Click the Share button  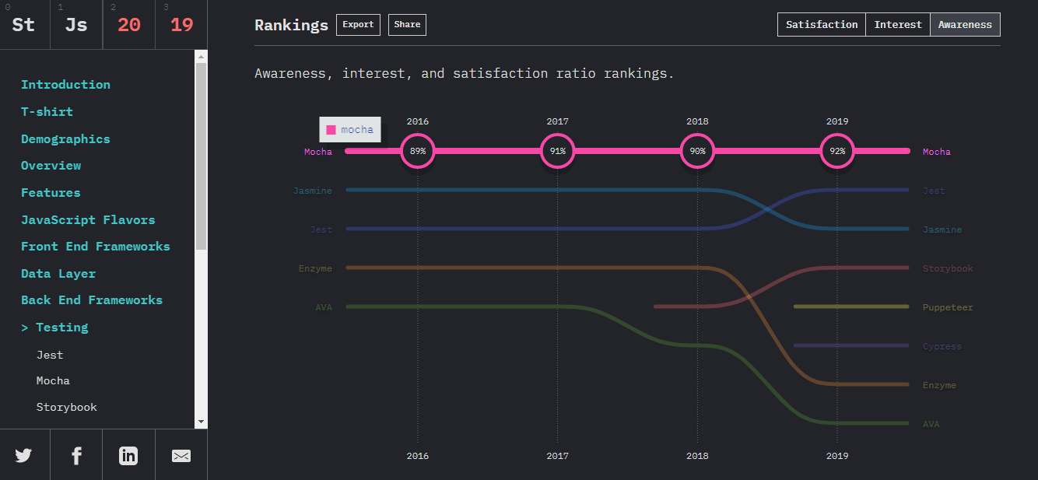pyautogui.click(x=407, y=25)
